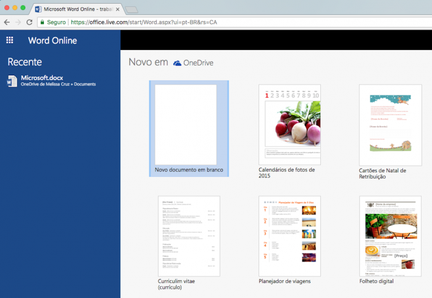Click the browser forward arrow
The image size is (432, 298).
coord(18,22)
